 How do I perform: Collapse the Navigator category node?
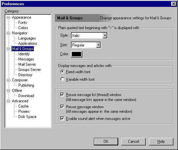(x=8, y=33)
